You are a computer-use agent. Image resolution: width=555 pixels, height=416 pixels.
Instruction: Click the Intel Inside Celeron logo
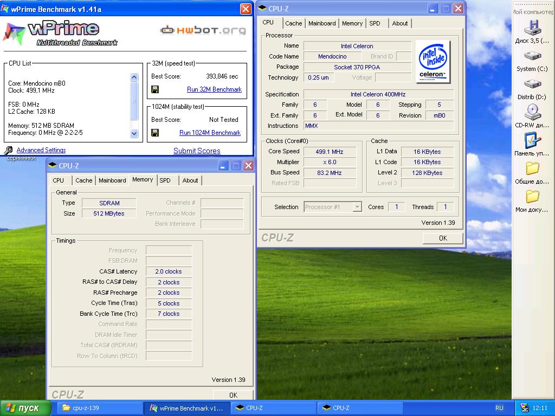[x=433, y=62]
